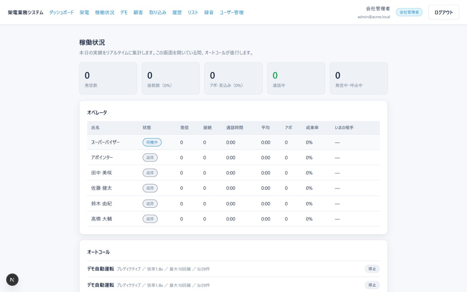Open the ダッシュボード page
Viewport: 467px width, 292px height.
point(62,12)
